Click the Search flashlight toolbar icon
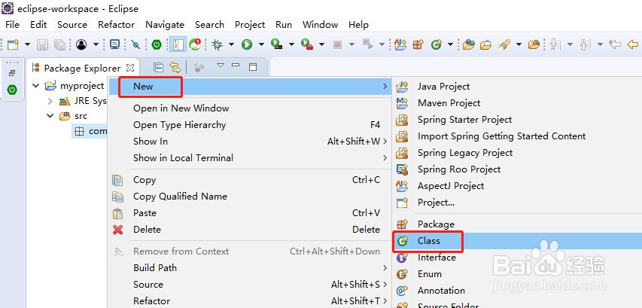 pyautogui.click(x=504, y=44)
